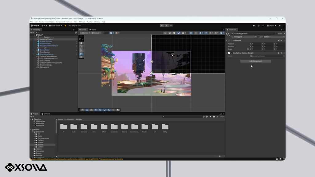Lock the Inspector panel
315x177 pixels.
point(281,30)
